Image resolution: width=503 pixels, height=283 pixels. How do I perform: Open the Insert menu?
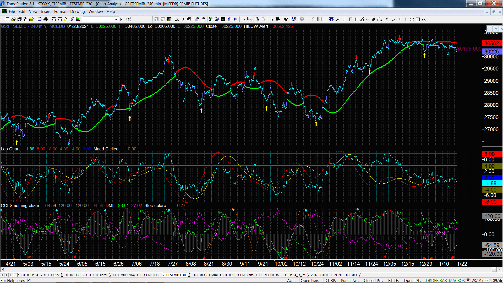pyautogui.click(x=46, y=12)
